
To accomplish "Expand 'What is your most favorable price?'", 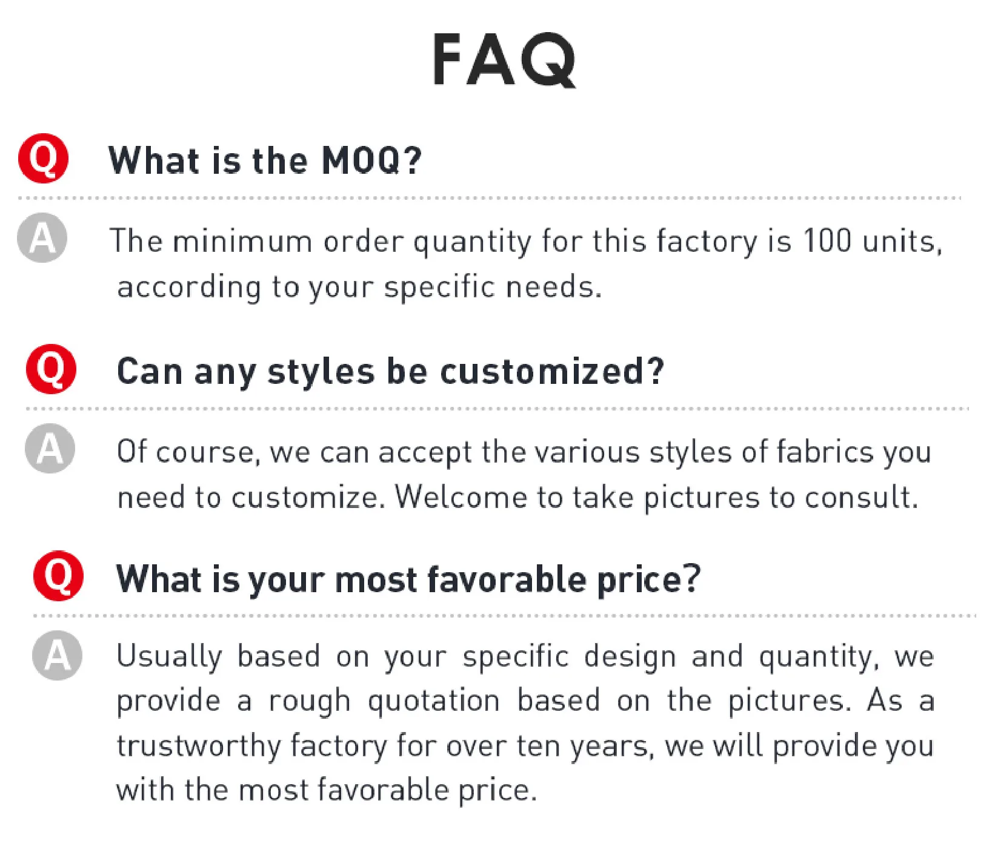I will (408, 579).
